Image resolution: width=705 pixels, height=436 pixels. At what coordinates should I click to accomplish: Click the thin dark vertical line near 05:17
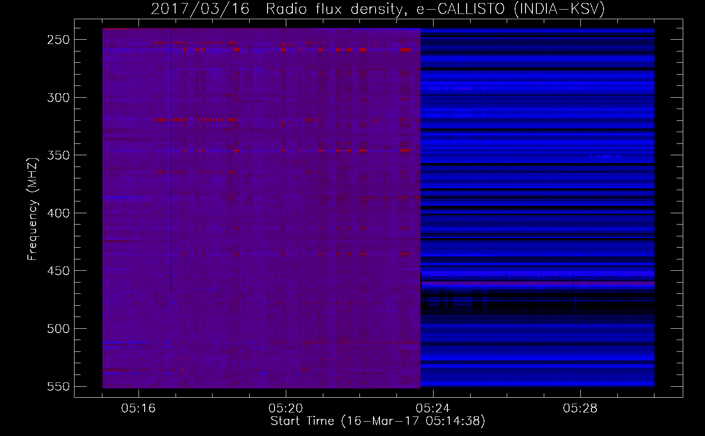(x=171, y=160)
